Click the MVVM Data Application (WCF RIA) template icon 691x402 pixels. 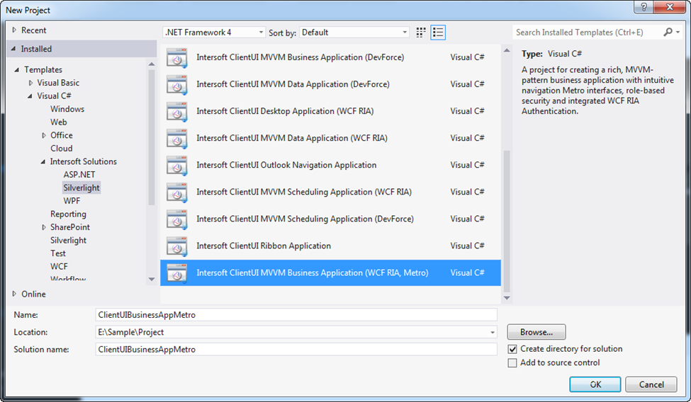[176, 138]
